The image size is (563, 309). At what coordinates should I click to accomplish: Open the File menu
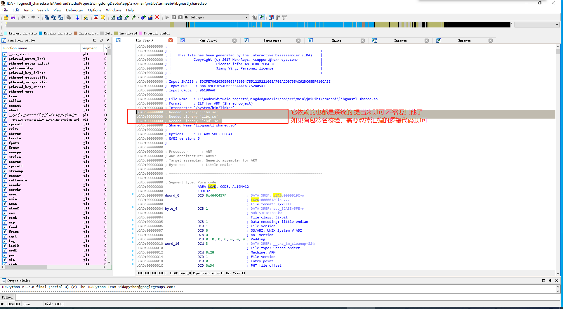point(5,10)
